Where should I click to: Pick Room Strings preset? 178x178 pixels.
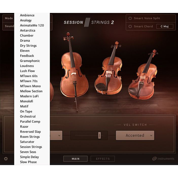30,137
